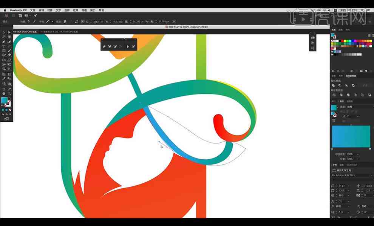Image resolution: width=374 pixels, height=226 pixels.
Task: Click the X coordinate input field
Action: pos(98,21)
